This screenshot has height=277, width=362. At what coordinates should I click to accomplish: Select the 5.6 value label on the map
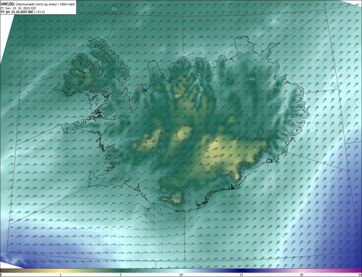point(114,9)
